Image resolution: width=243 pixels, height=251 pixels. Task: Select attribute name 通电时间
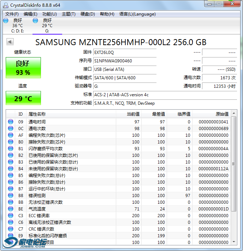point(37,122)
